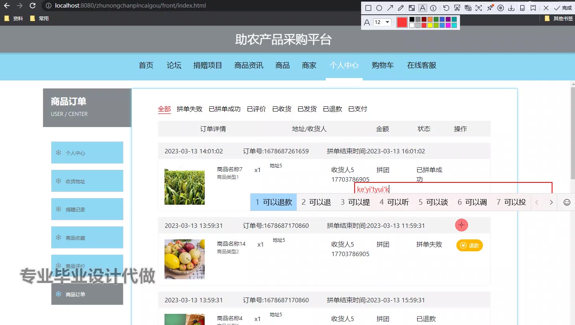Select the numbered step marker tool
The width and height of the screenshot is (575, 325).
[x=433, y=8]
